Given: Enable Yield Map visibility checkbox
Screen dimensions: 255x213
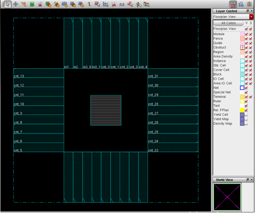Looking at the screenshot, I should click(x=246, y=119).
